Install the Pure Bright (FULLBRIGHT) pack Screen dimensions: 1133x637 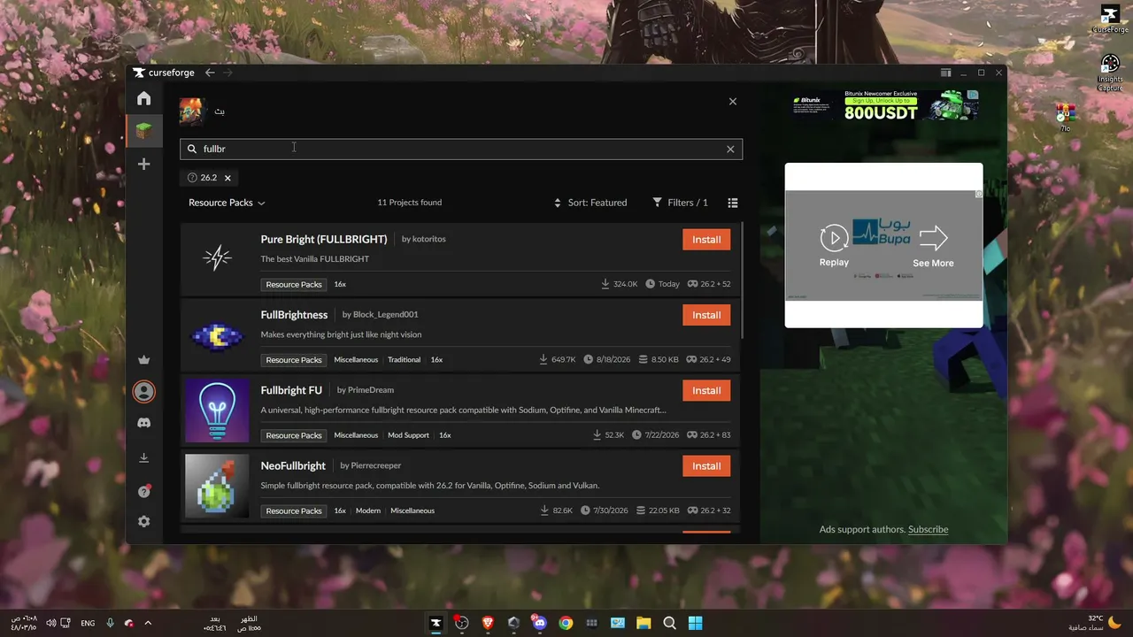tap(706, 240)
